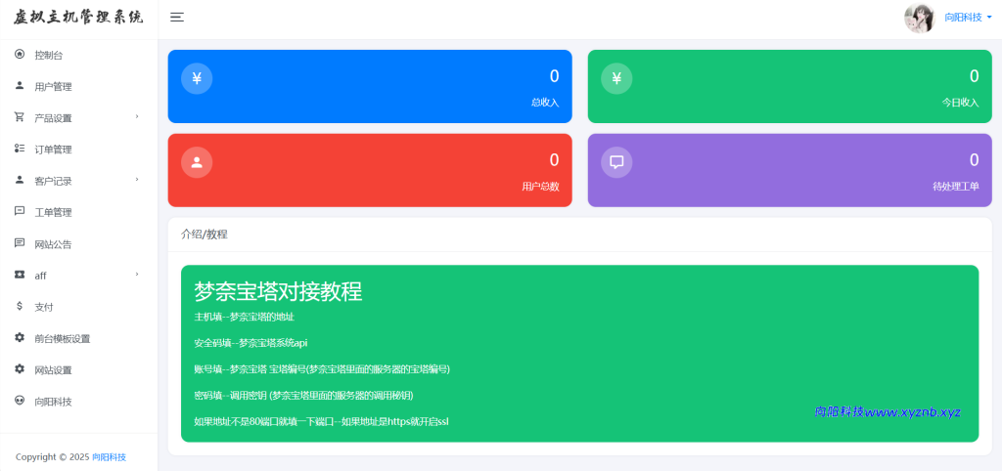The width and height of the screenshot is (1002, 471).
Task: Click the yen icon on 总收入 card
Action: click(x=197, y=78)
